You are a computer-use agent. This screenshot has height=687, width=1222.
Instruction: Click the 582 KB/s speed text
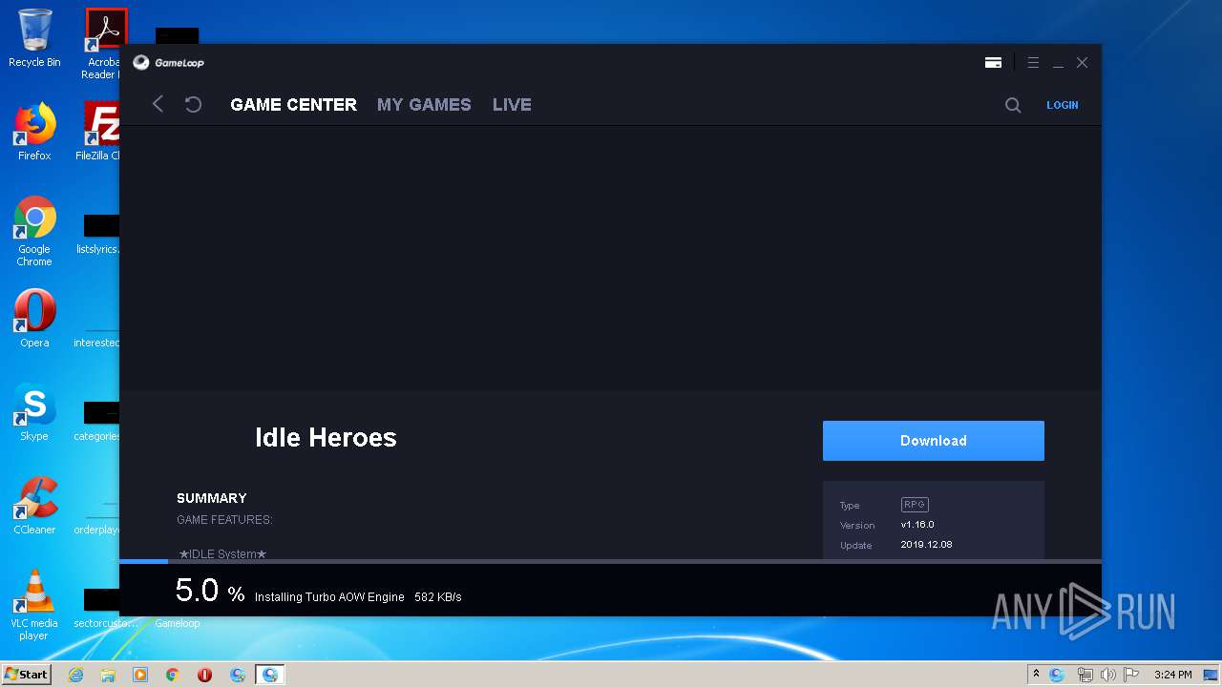pos(437,597)
